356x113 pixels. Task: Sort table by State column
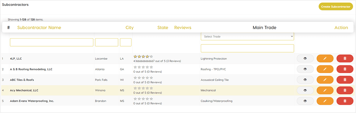(163, 28)
